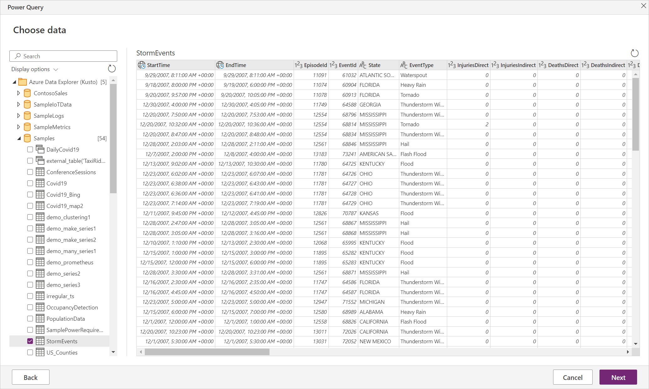Click the ABC text icon on EventType column
Image resolution: width=649 pixels, height=389 pixels.
coord(404,65)
